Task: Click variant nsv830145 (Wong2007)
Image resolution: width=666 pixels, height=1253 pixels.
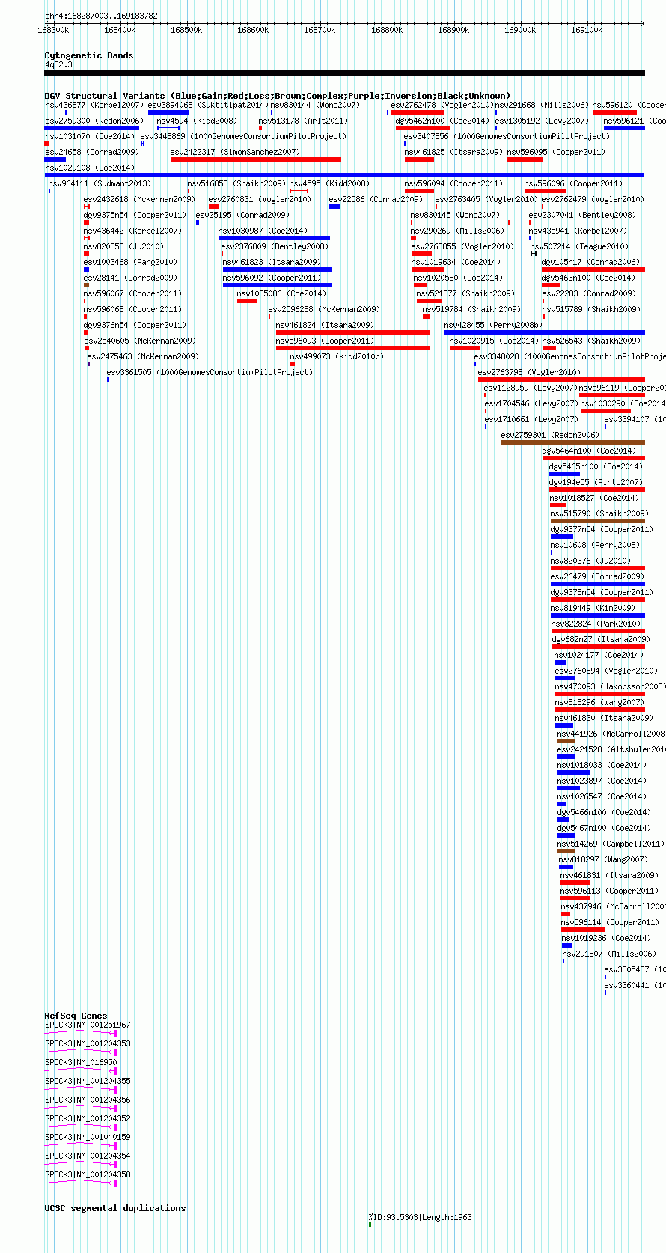Action: [x=455, y=215]
